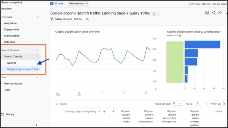Click the '1-10 of 26' row count text
The height and width of the screenshot is (128, 228).
[x=215, y=104]
